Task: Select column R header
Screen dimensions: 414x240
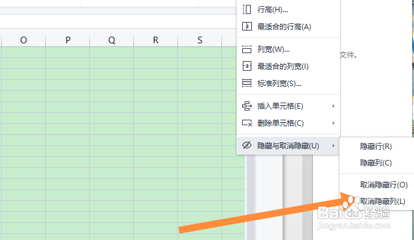Action: 156,40
